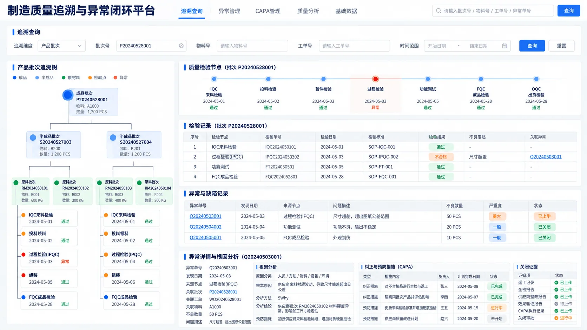Open raw material batch RM2024050104 node

coord(154,191)
